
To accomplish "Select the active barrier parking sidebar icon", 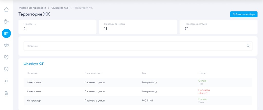I will [x=6, y=33].
